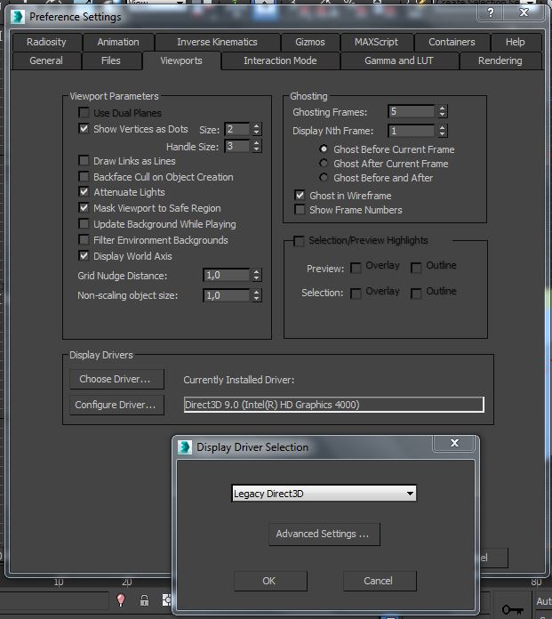Check Selection Overlay box

[356, 293]
